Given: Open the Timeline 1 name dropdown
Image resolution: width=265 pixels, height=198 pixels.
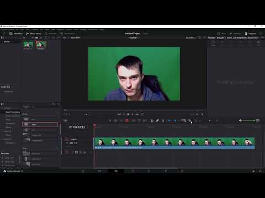Looking at the screenshot, I should pos(134,38).
